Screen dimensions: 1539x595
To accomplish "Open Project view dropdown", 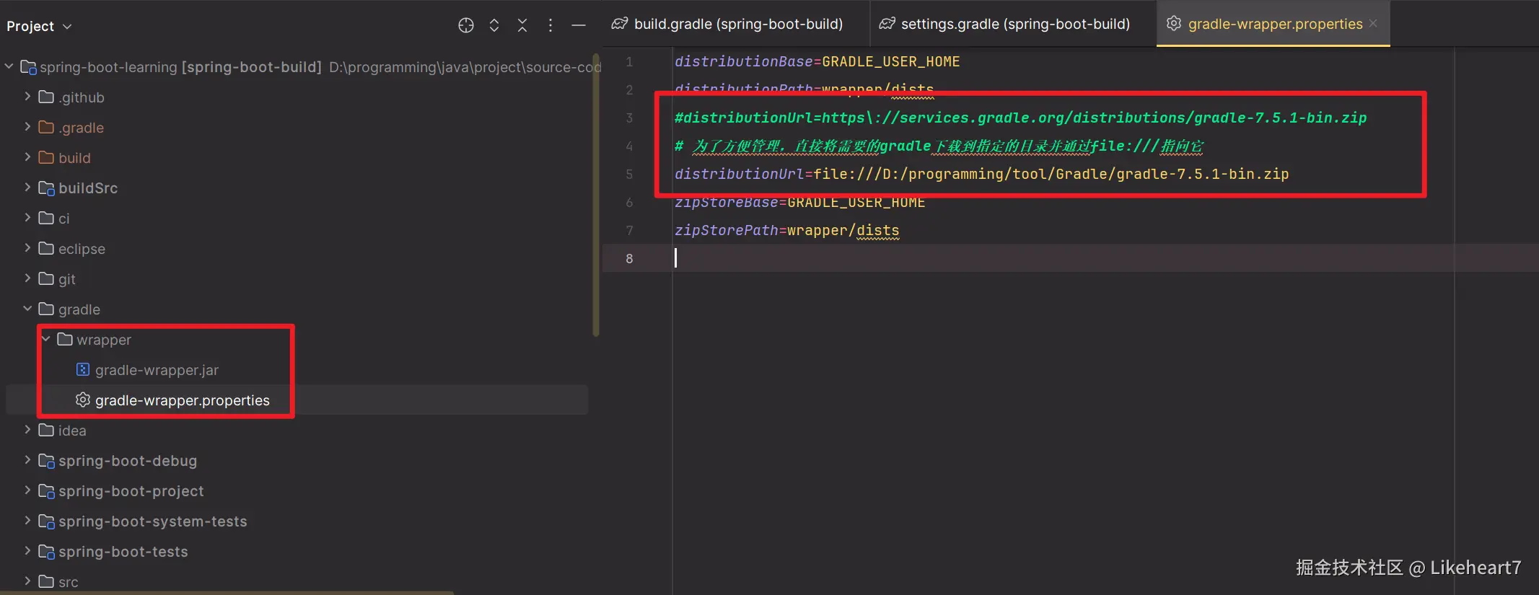I will pyautogui.click(x=39, y=26).
